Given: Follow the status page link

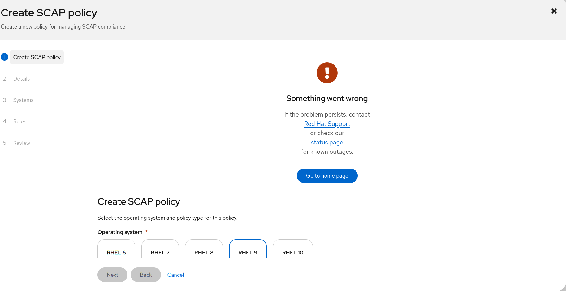Looking at the screenshot, I should (x=327, y=142).
